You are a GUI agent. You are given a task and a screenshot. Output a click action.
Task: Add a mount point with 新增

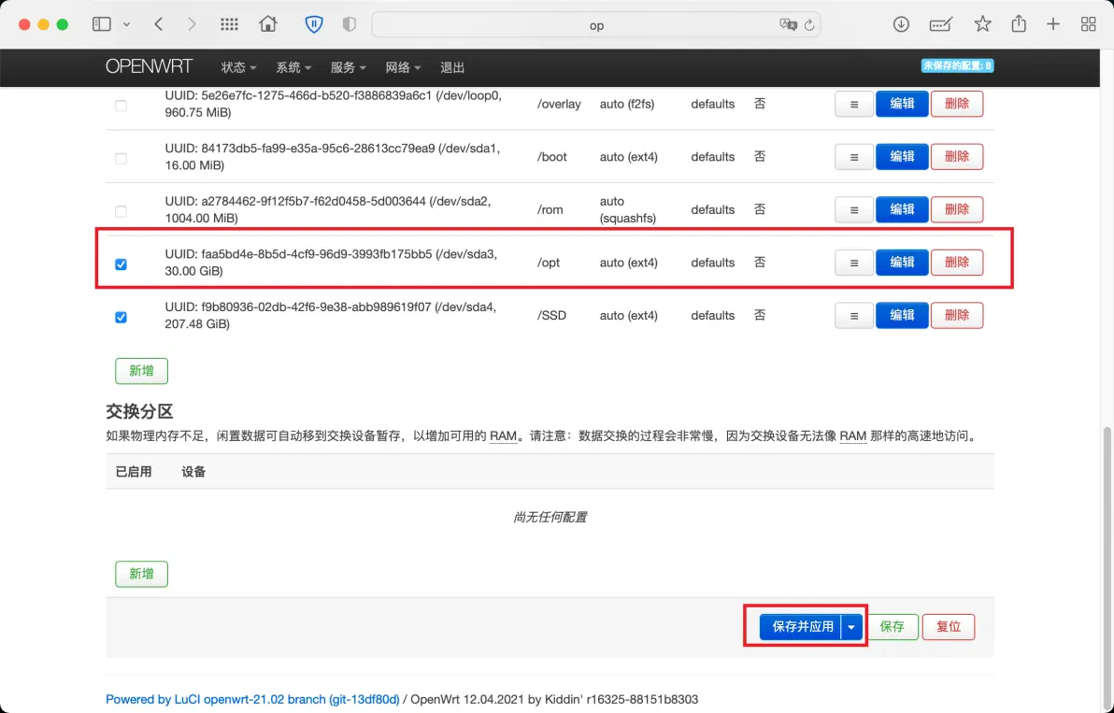[x=141, y=371]
